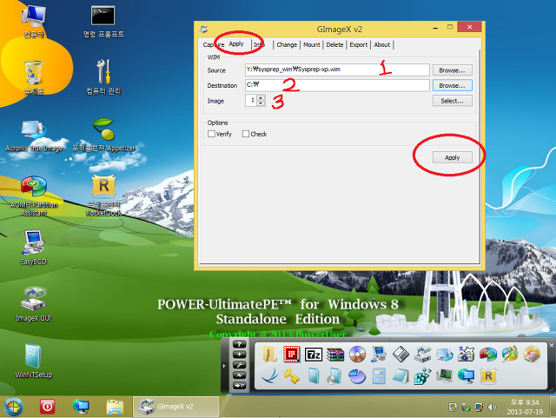Open the Appetizer desktop shortcut
Viewport: 556px width, 418px height.
[x=103, y=135]
